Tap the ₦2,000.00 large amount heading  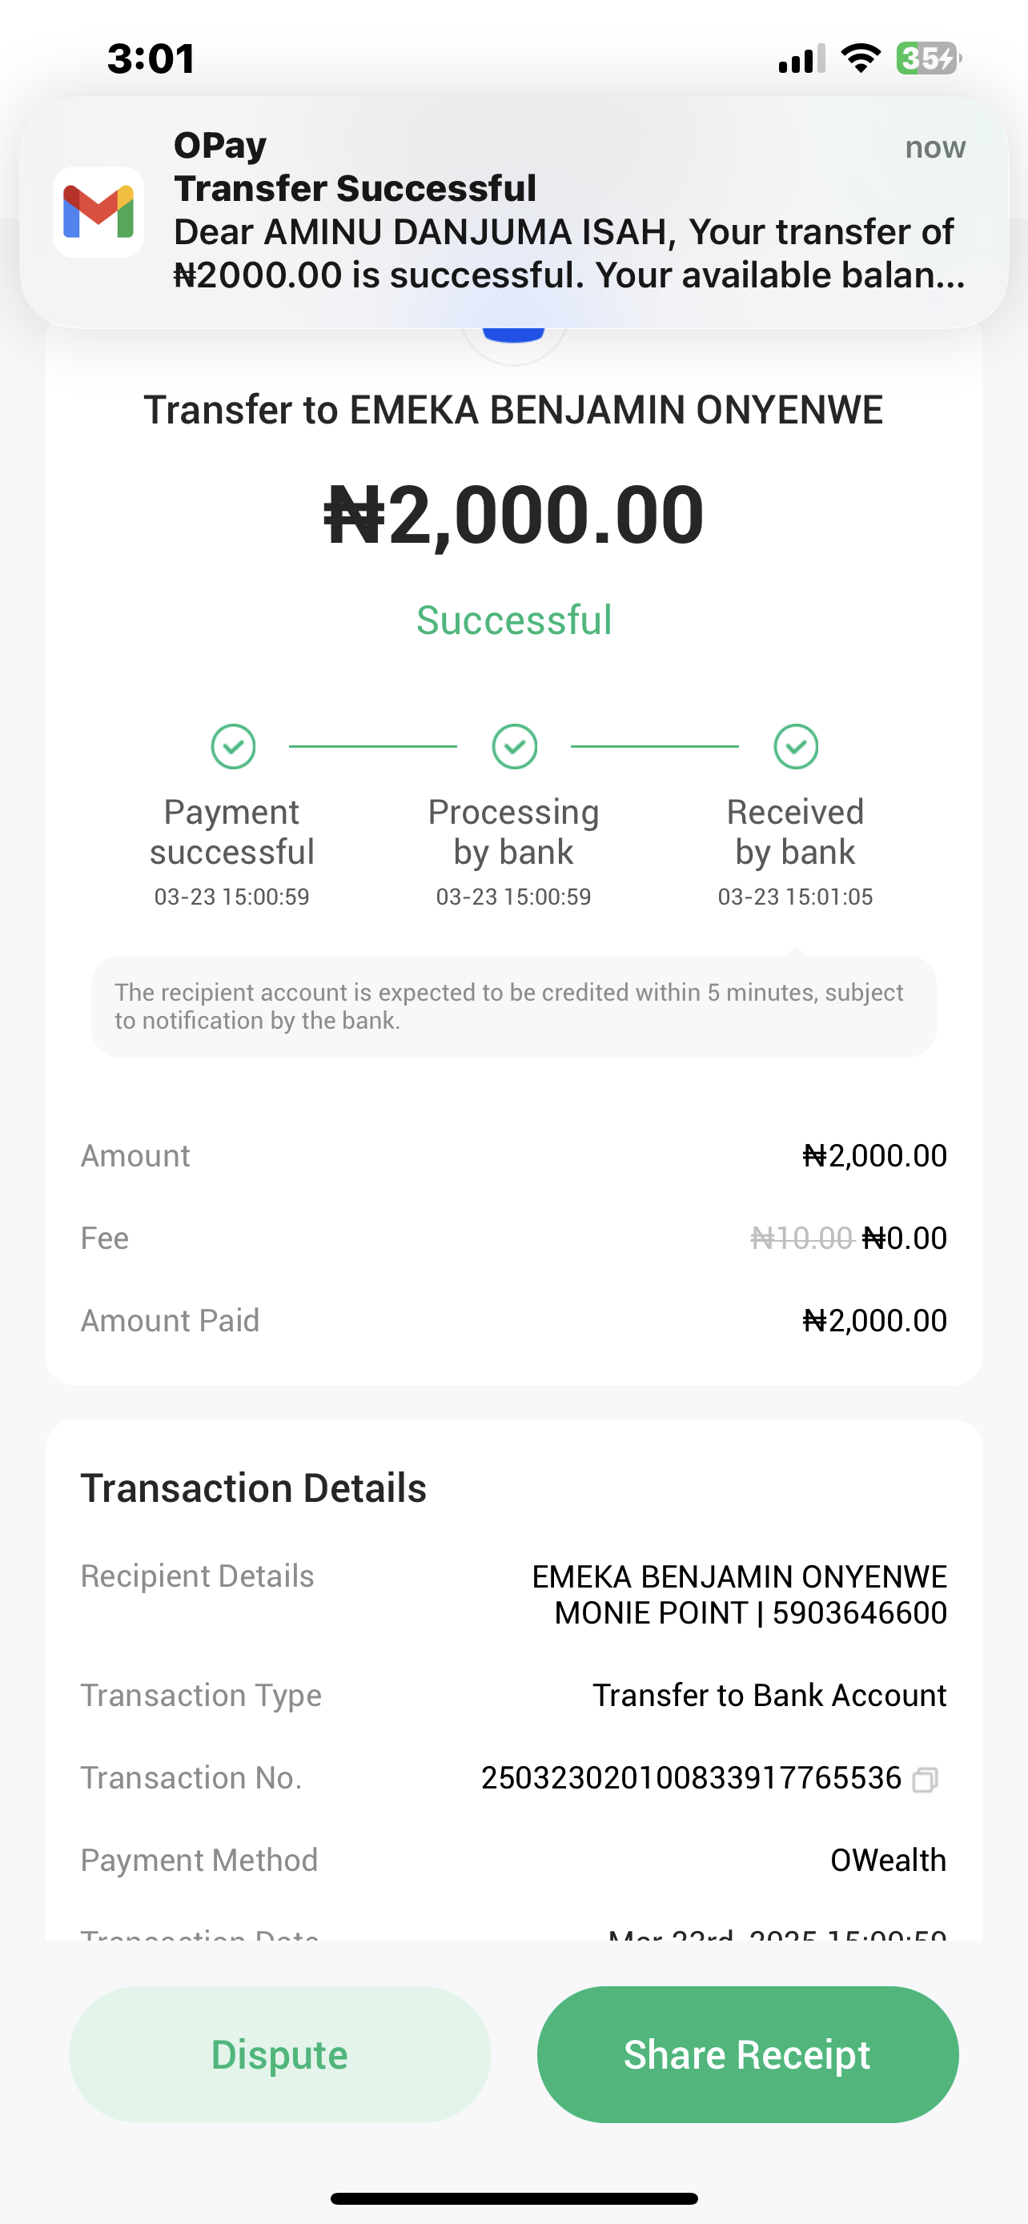coord(515,515)
